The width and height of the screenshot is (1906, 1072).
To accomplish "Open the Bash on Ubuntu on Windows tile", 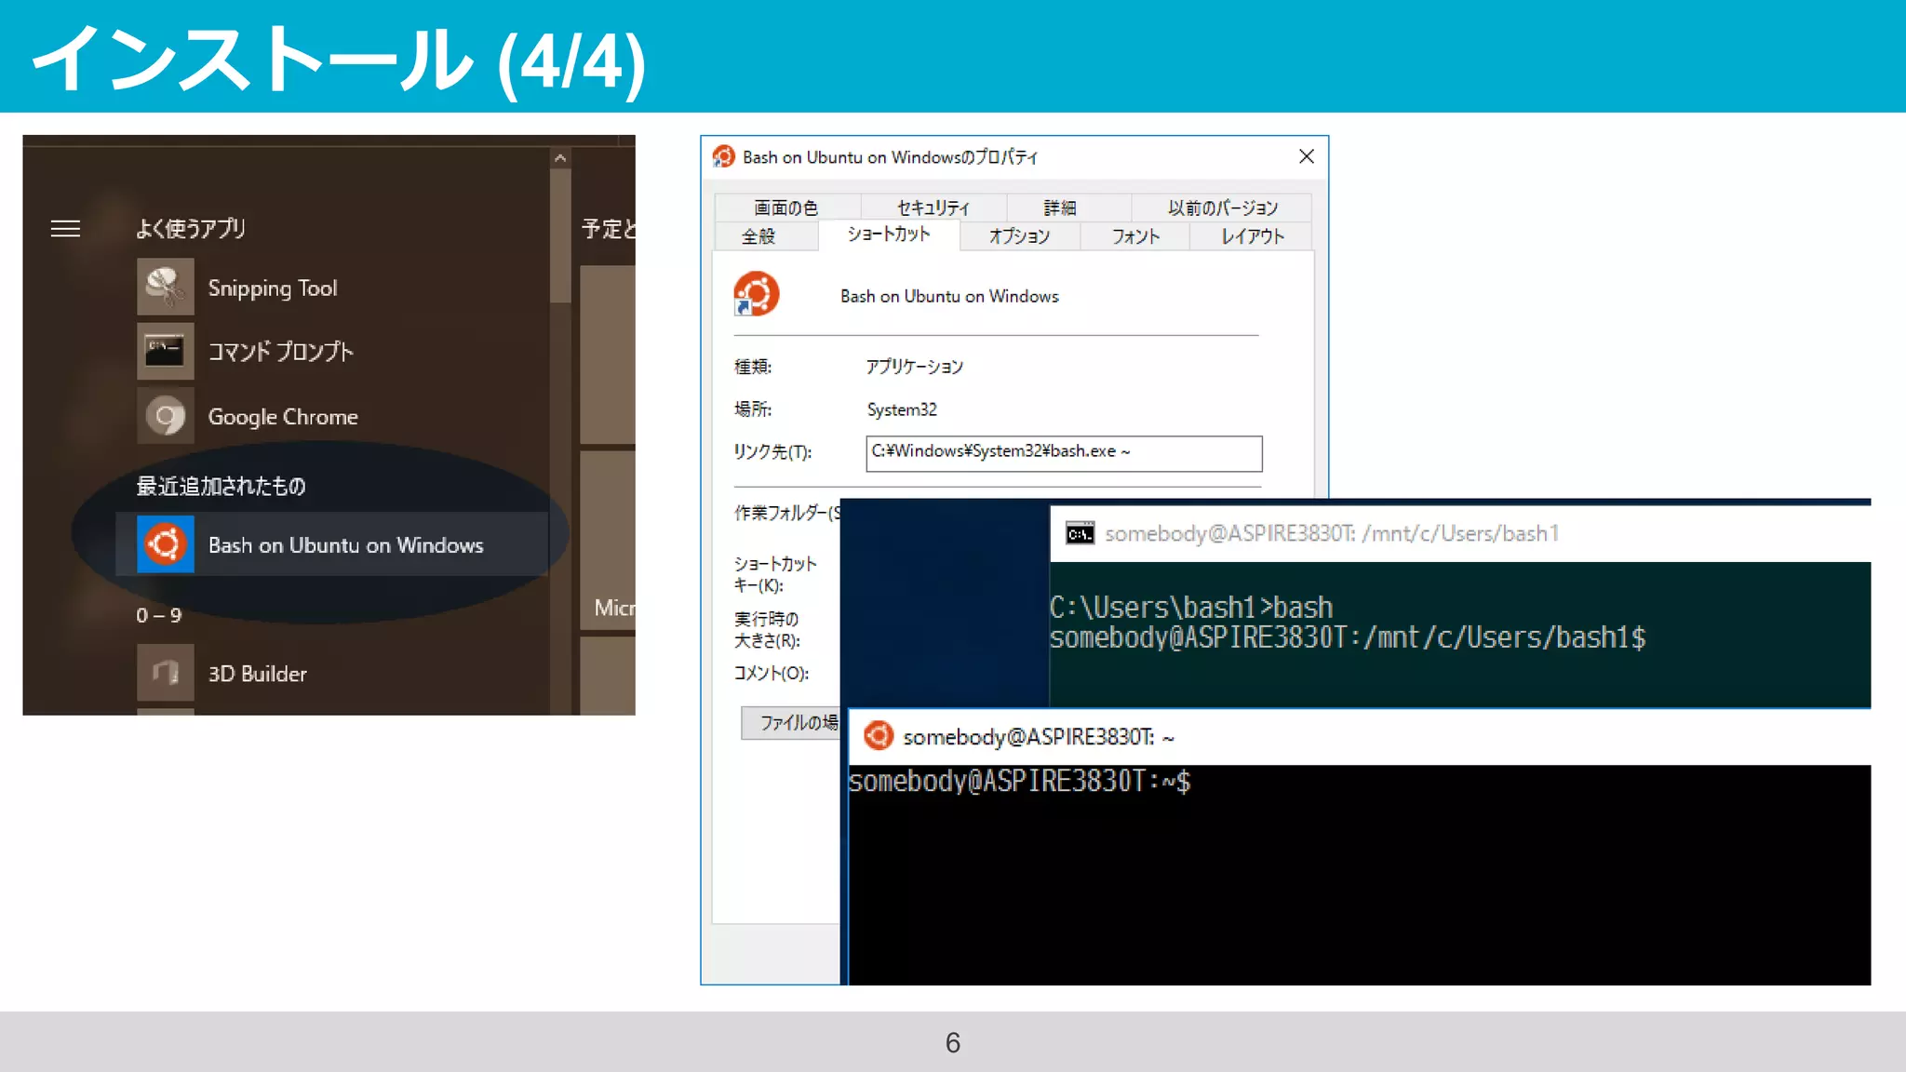I will tap(331, 544).
